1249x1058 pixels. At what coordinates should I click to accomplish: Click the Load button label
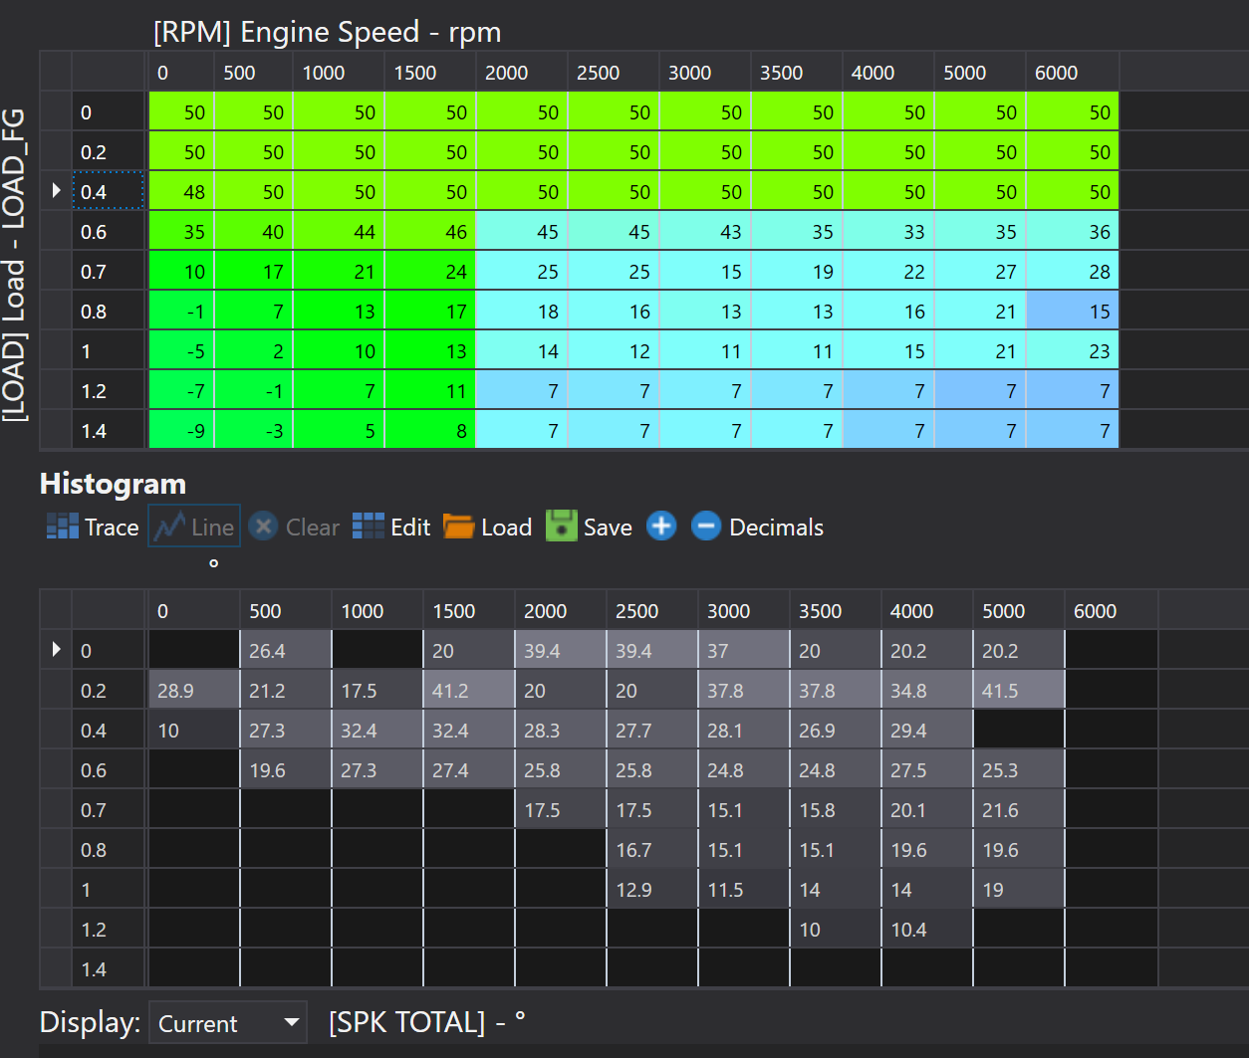click(507, 528)
